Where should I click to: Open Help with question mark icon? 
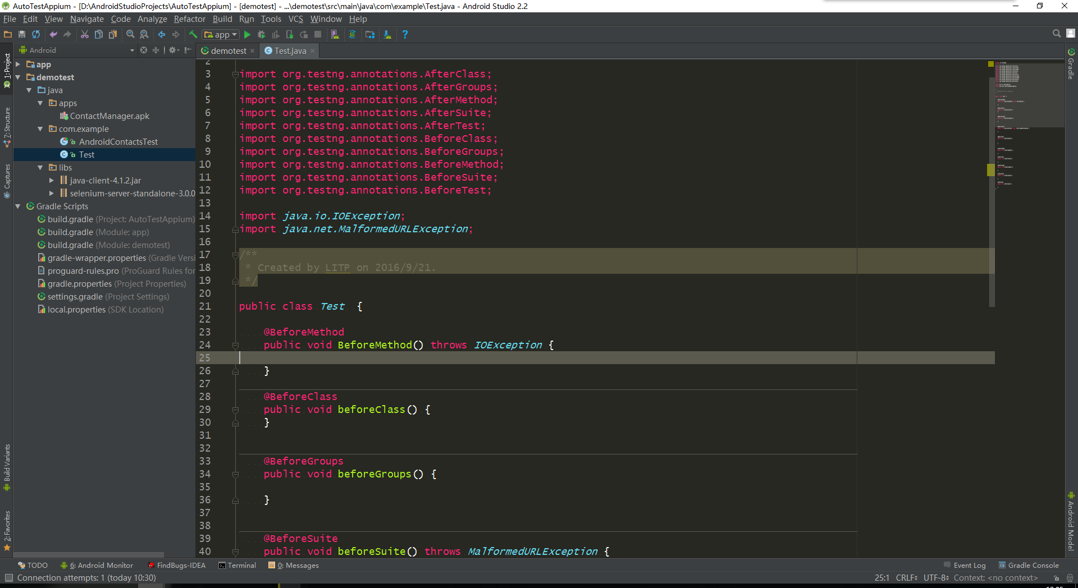click(405, 34)
